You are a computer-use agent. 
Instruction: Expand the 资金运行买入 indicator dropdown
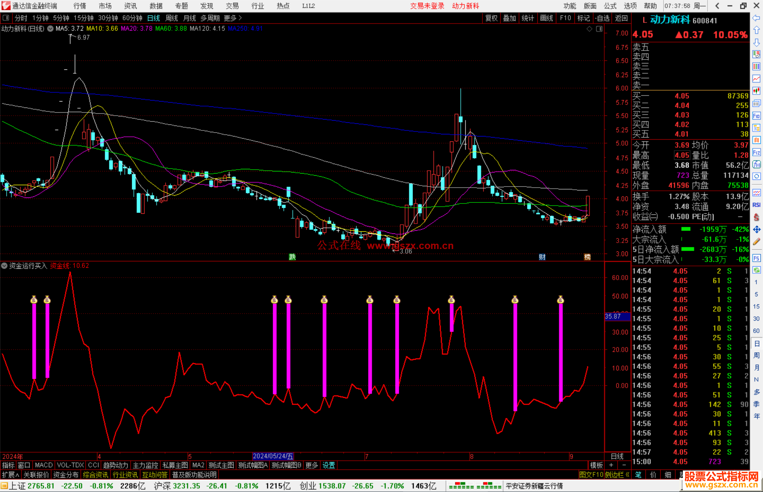point(4,266)
